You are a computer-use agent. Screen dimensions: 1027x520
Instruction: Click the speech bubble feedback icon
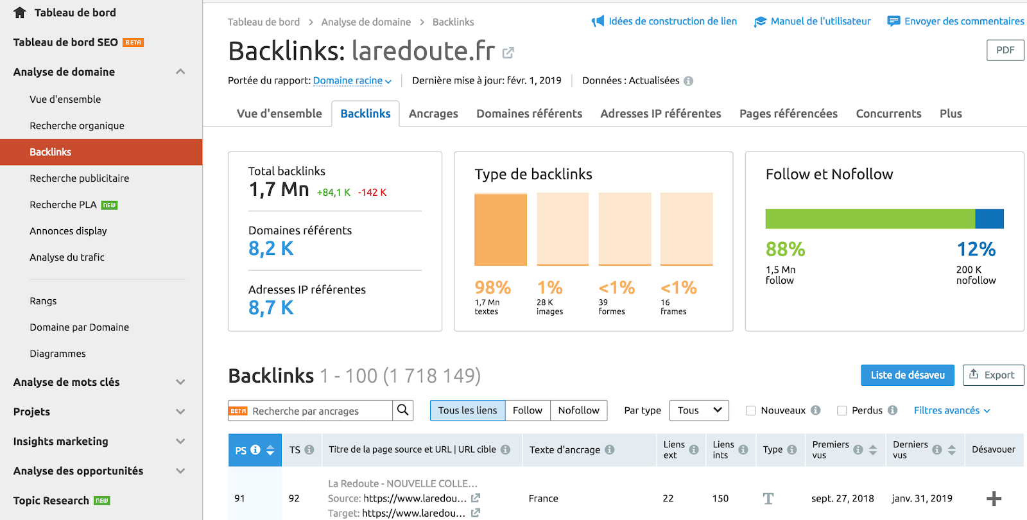(893, 21)
